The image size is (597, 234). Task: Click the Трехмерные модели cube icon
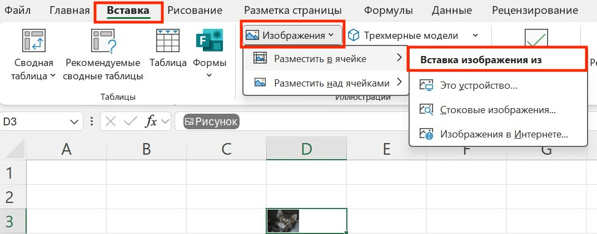(354, 35)
